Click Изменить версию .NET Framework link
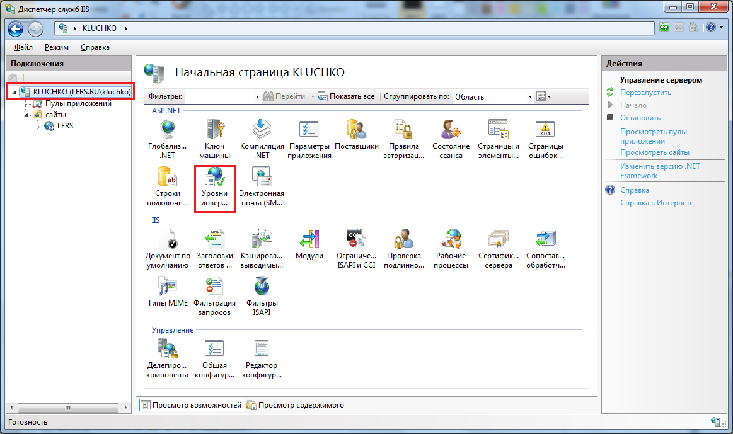Viewport: 733px width, 434px height. tap(660, 171)
